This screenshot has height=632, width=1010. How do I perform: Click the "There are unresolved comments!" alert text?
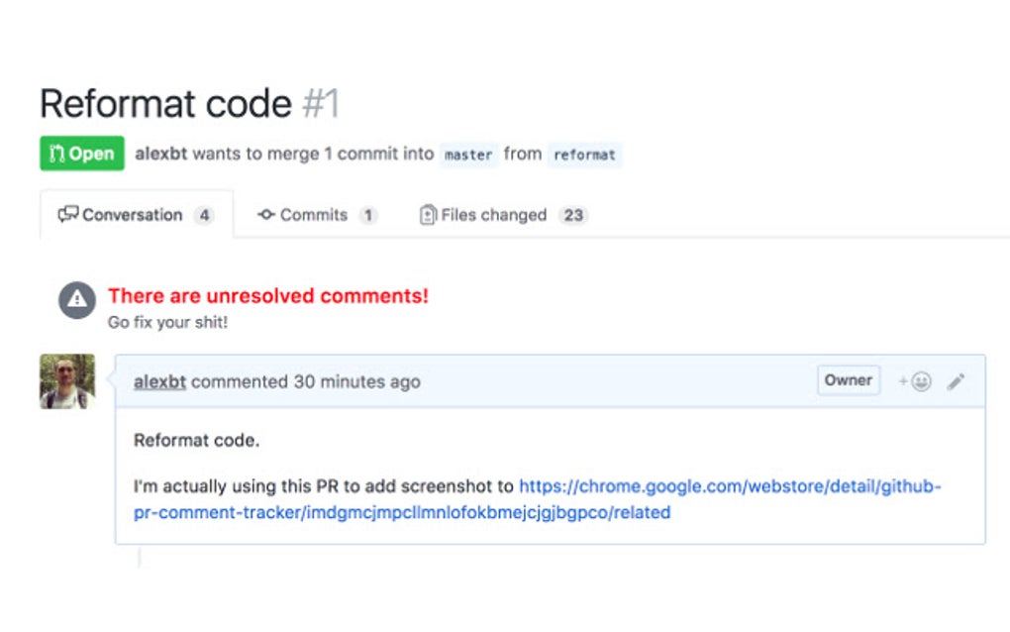pyautogui.click(x=268, y=295)
